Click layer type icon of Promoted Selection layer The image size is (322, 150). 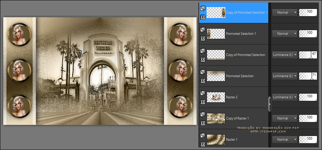pos(203,71)
